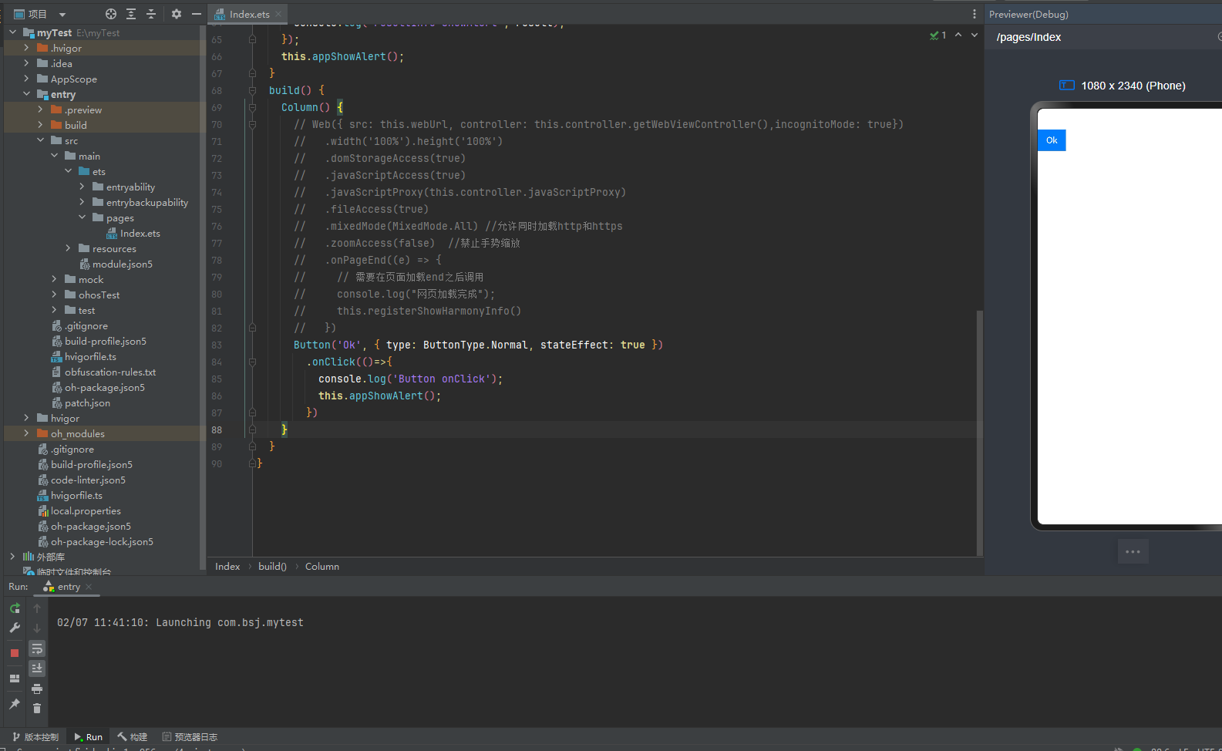Expand the entryability folder
This screenshot has height=751, width=1222.
pyautogui.click(x=82, y=187)
